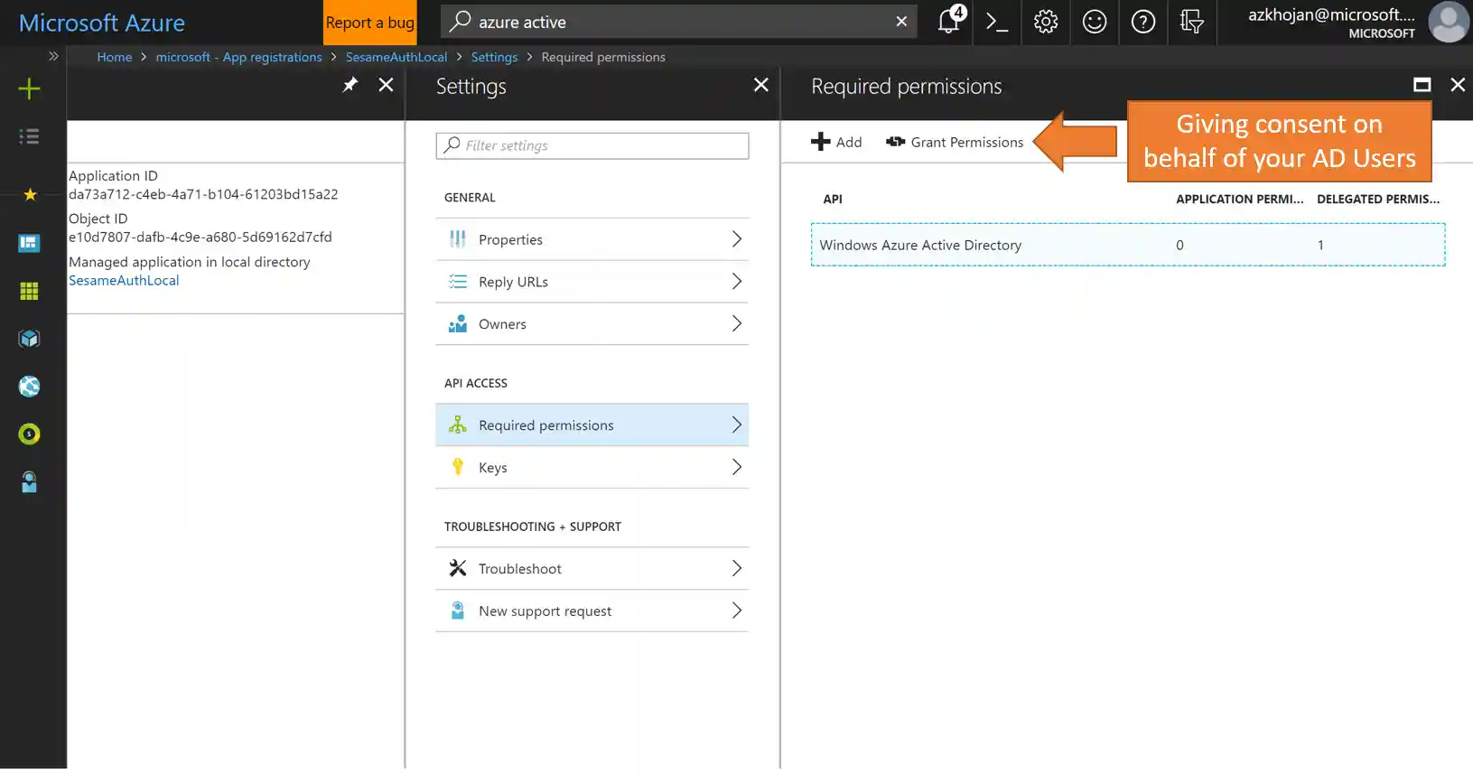Click the Favorites star in sidebar
This screenshot has height=783, width=1473.
tap(30, 194)
